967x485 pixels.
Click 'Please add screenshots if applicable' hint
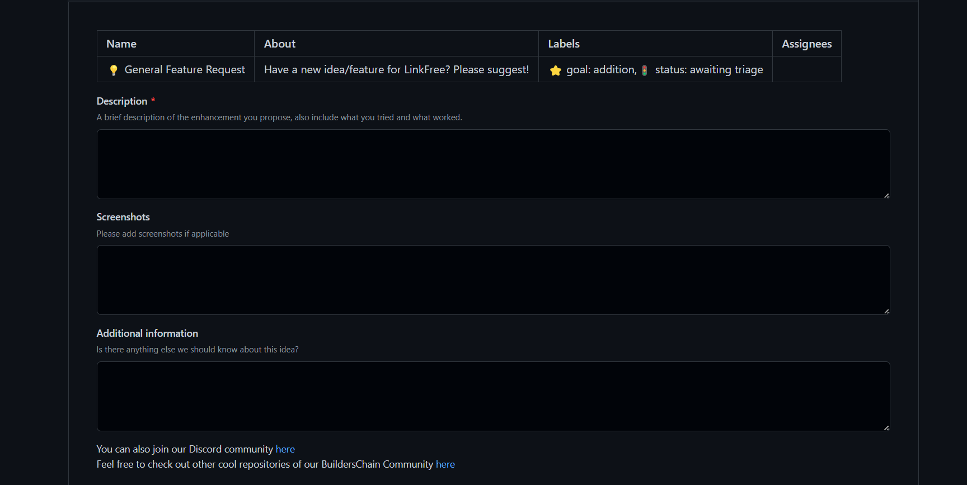163,234
